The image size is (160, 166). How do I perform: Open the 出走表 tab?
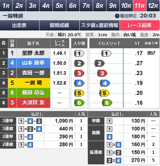[20, 25]
